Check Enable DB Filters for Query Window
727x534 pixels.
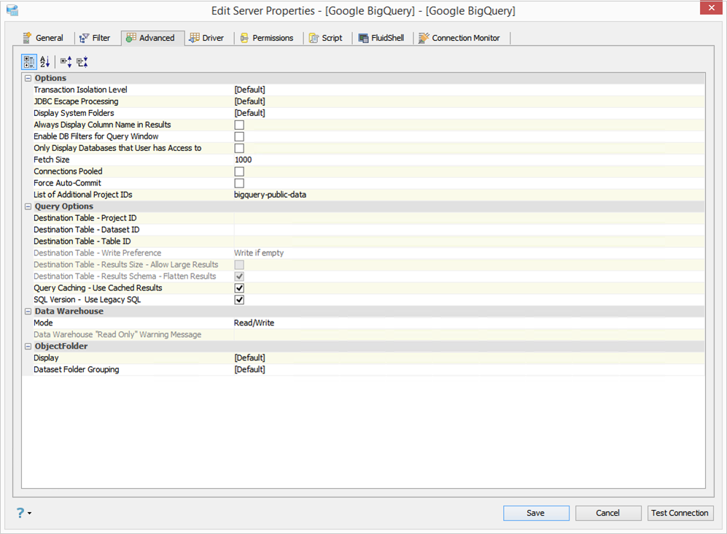point(239,136)
